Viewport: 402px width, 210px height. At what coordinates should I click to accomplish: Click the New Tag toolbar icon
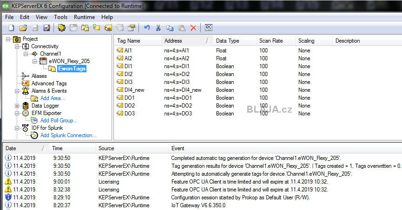coord(96,27)
